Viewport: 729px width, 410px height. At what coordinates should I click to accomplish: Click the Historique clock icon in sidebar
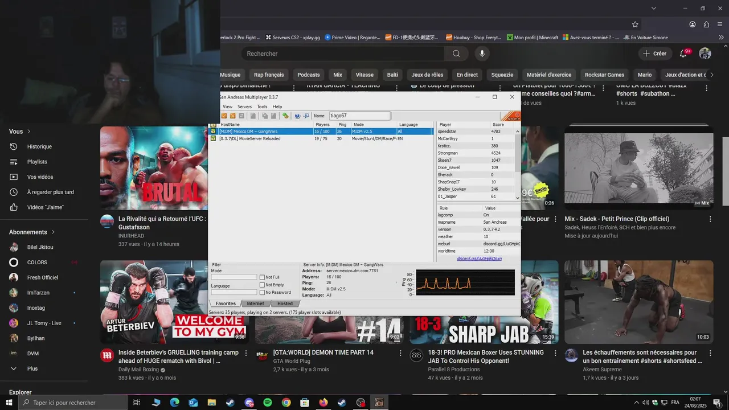(x=14, y=146)
